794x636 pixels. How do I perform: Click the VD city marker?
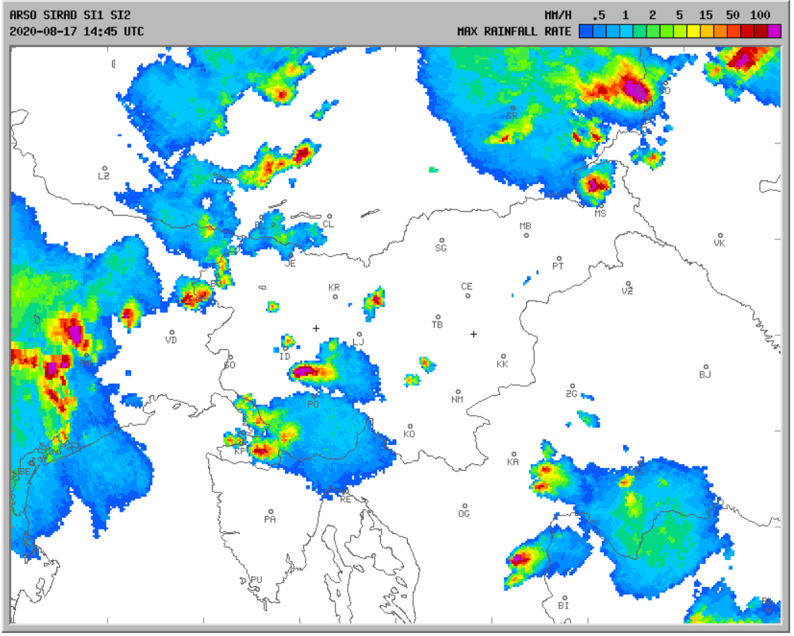point(171,332)
